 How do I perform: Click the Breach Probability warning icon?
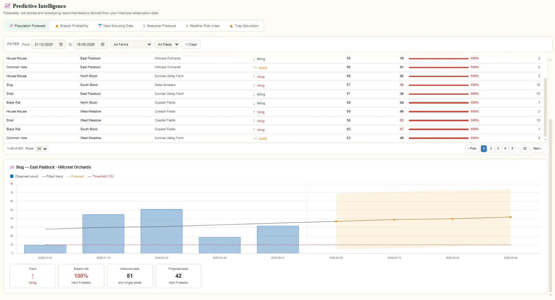coord(57,26)
